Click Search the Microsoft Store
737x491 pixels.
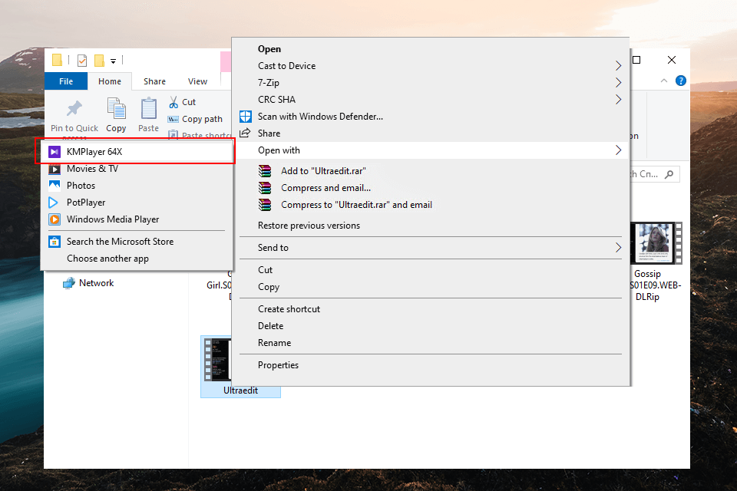pos(120,242)
